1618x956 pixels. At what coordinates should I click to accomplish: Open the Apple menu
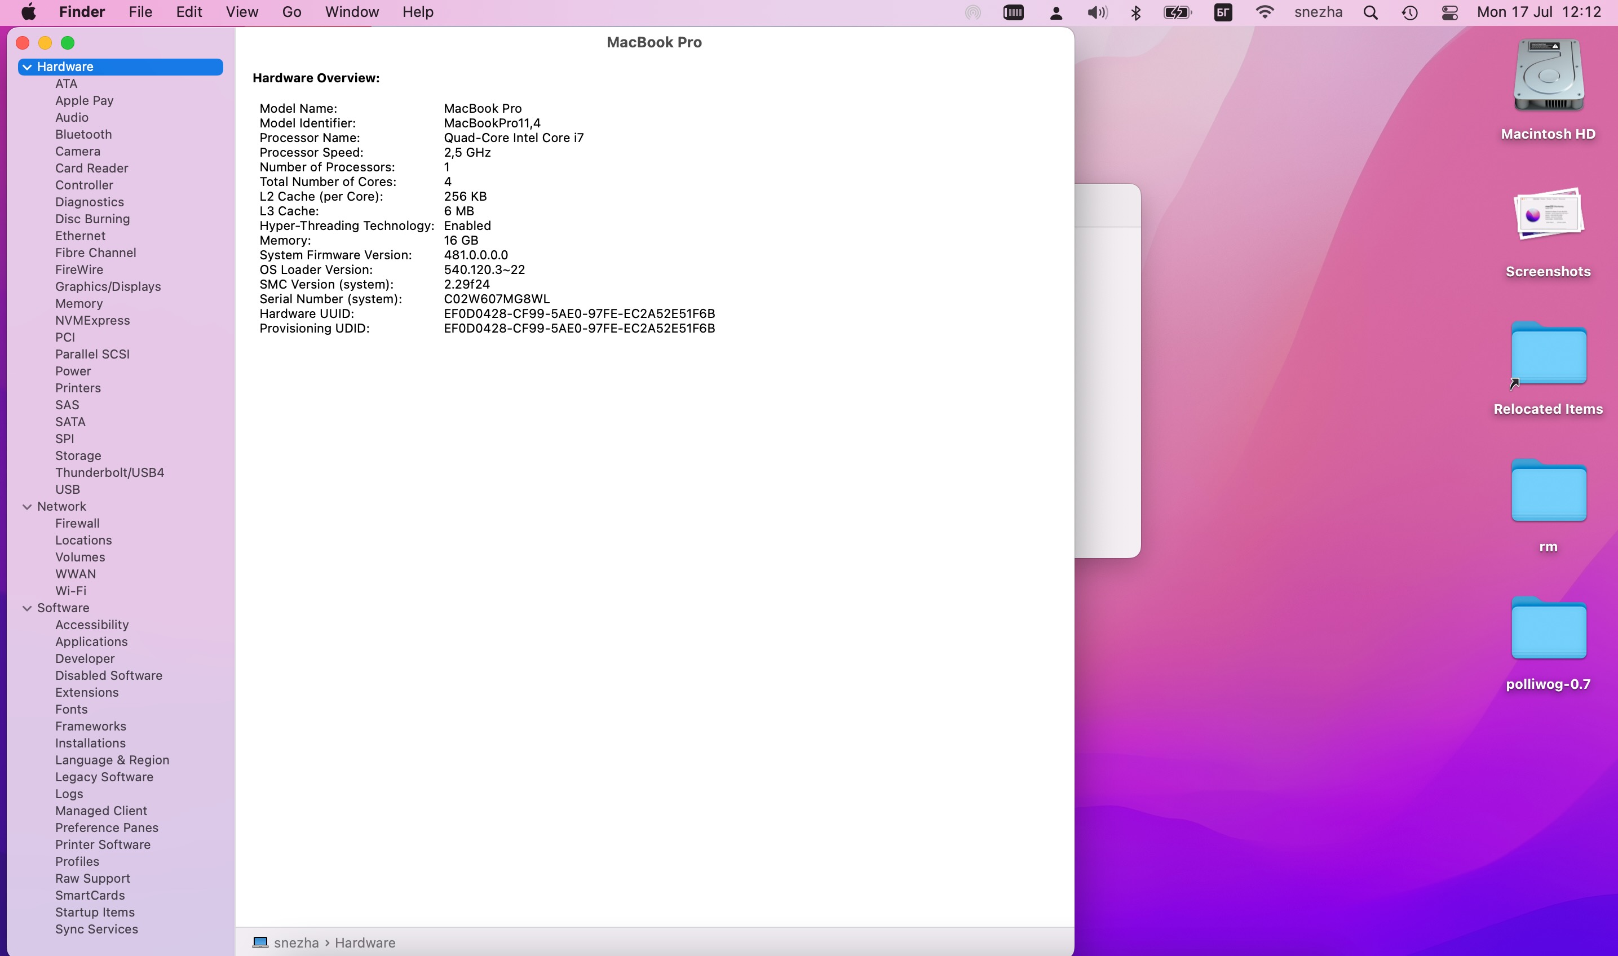(x=29, y=12)
